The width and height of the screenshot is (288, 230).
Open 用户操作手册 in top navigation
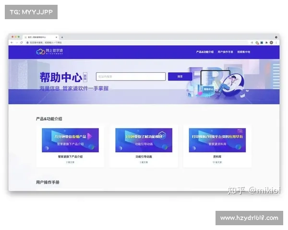[226, 52]
